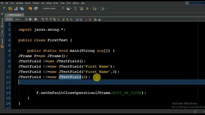Click the highlighted JTextField on line 11
Image resolution: width=205 pixels, height=115 pixels.
pyautogui.click(x=70, y=77)
